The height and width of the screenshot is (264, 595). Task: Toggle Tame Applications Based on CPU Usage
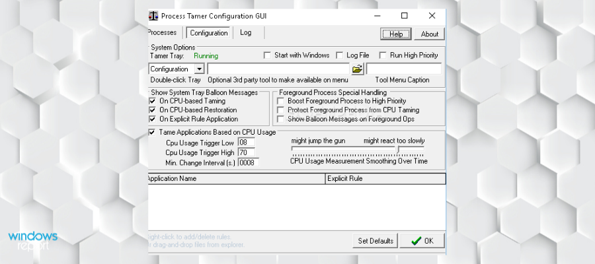click(152, 132)
